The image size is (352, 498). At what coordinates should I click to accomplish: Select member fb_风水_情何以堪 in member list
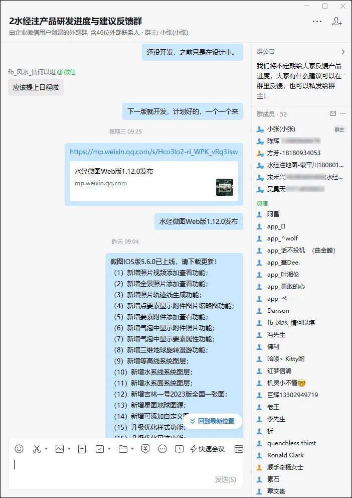tap(301, 323)
